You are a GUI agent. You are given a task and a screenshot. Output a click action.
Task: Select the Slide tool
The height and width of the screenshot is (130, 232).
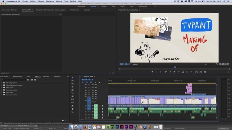[72, 103]
